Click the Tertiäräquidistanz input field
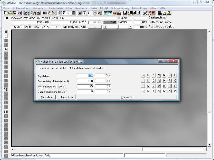 (x=85, y=86)
